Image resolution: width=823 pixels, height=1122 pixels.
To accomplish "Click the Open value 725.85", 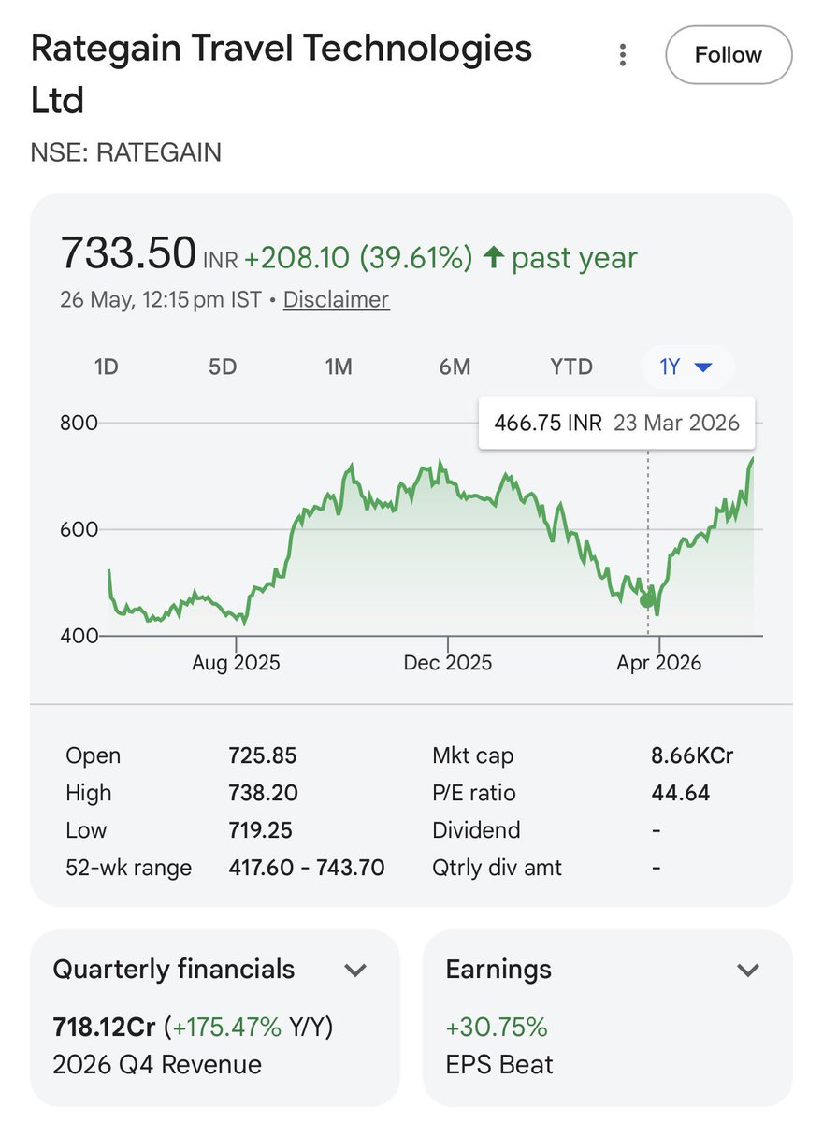I will 263,755.
